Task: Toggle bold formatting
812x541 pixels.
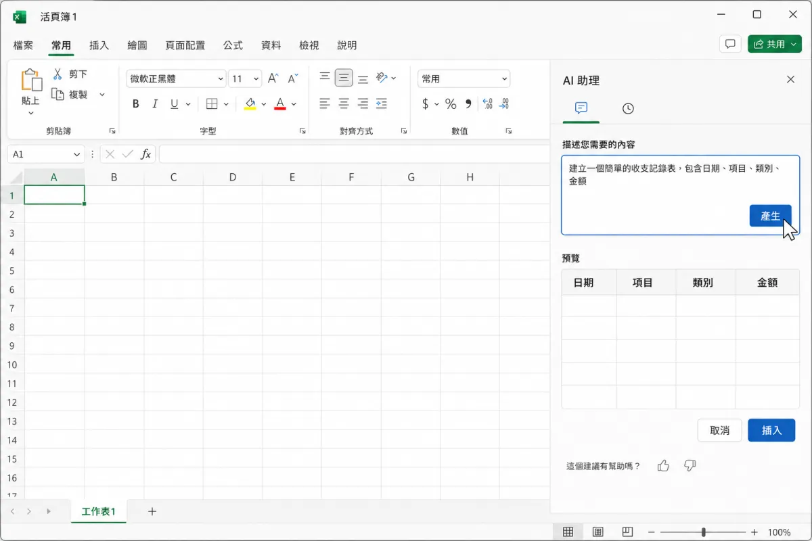Action: pos(135,104)
